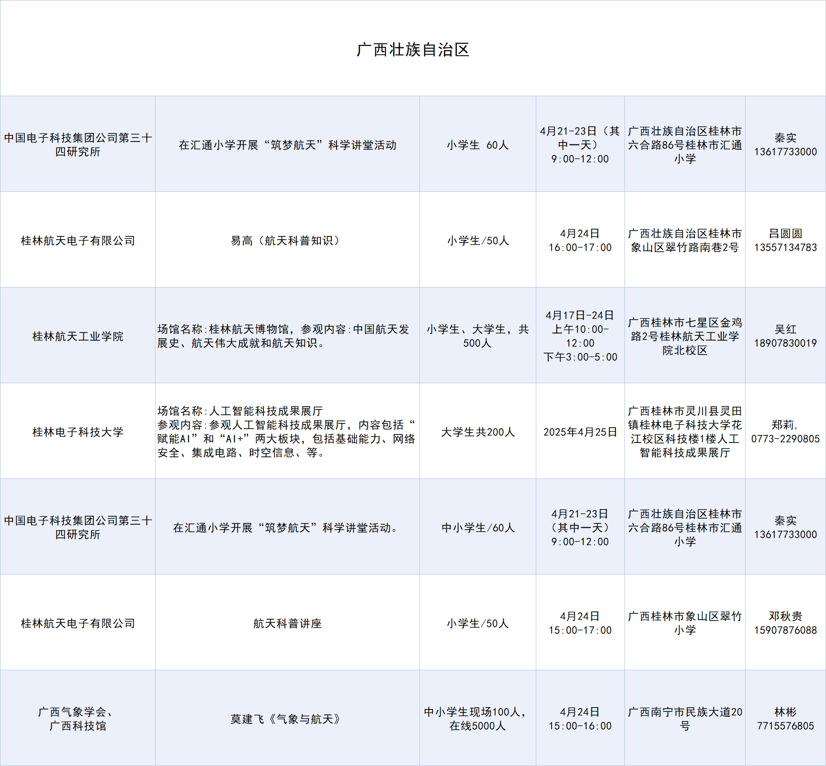Select contact cell 邓秋贵 15907876088
The height and width of the screenshot is (766, 826).
(785, 622)
